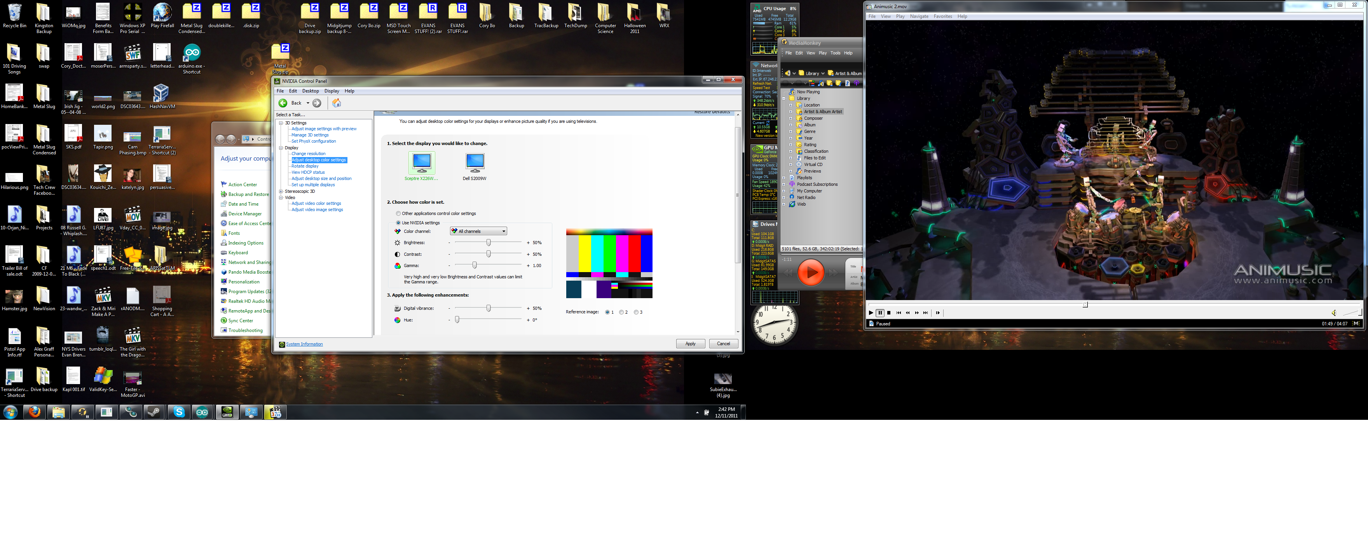
Task: Open Firefox from the taskbar
Action: coord(35,412)
